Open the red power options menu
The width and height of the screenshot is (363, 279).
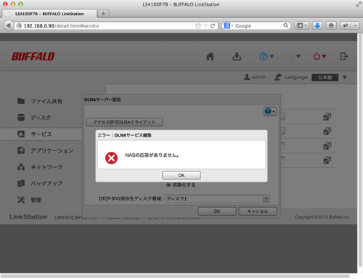click(319, 57)
